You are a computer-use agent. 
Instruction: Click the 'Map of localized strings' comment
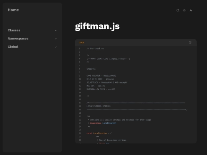click(113, 140)
